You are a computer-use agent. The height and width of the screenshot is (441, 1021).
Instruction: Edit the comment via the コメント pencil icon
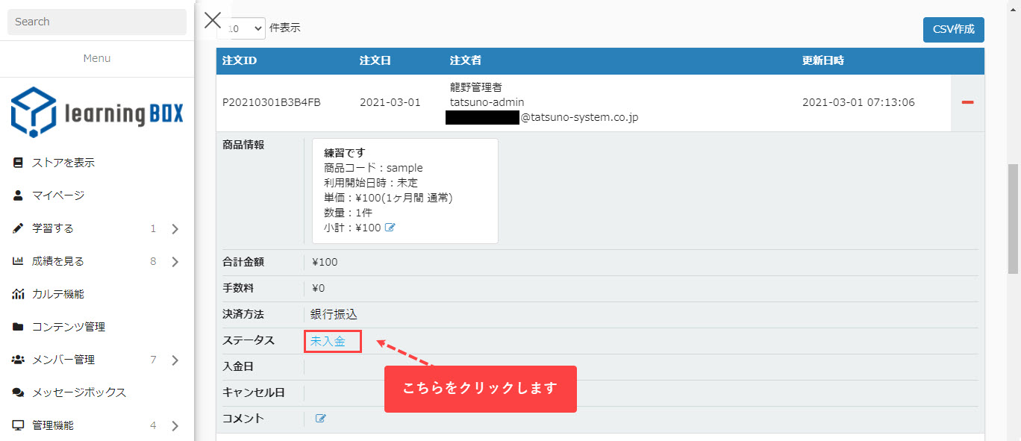click(321, 419)
